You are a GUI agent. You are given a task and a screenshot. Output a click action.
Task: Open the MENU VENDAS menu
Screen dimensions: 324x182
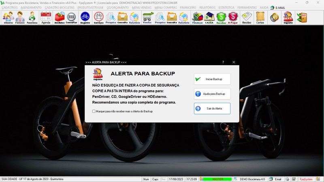click(142, 7)
